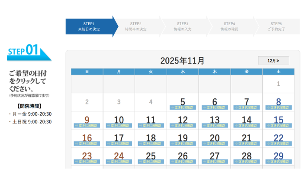Pick Sunday November 9 availability

(87, 125)
